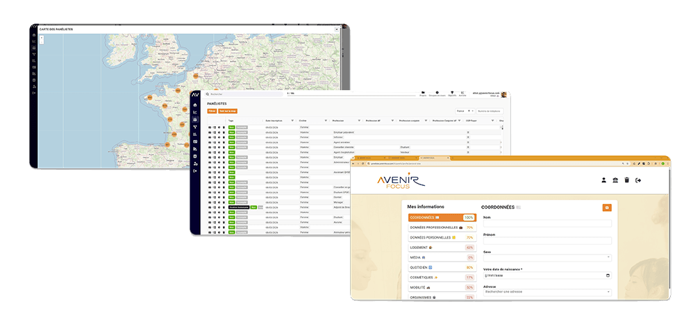The image size is (700, 328).
Task: Expand the Adresse search dropdown
Action: [547, 292]
